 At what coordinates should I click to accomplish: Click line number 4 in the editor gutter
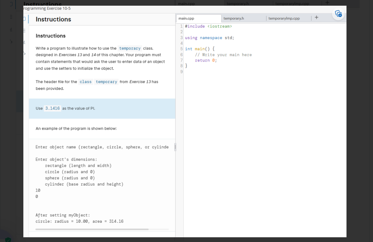[x=181, y=43]
